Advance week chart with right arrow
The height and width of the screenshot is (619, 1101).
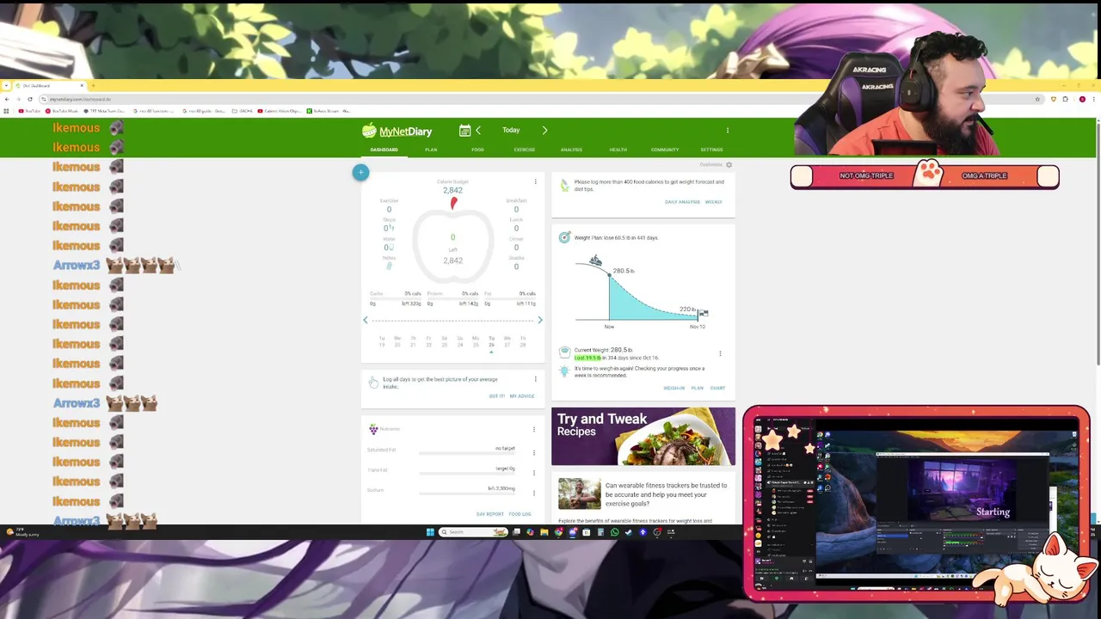(x=539, y=320)
